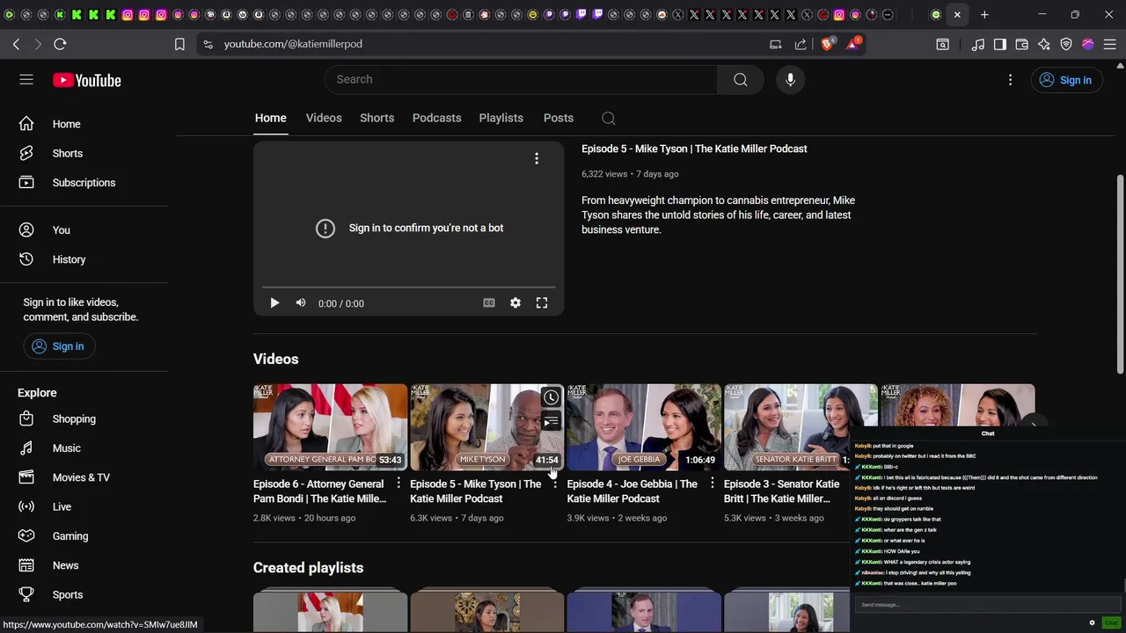
Task: Sign in using the top-right button
Action: click(1066, 80)
